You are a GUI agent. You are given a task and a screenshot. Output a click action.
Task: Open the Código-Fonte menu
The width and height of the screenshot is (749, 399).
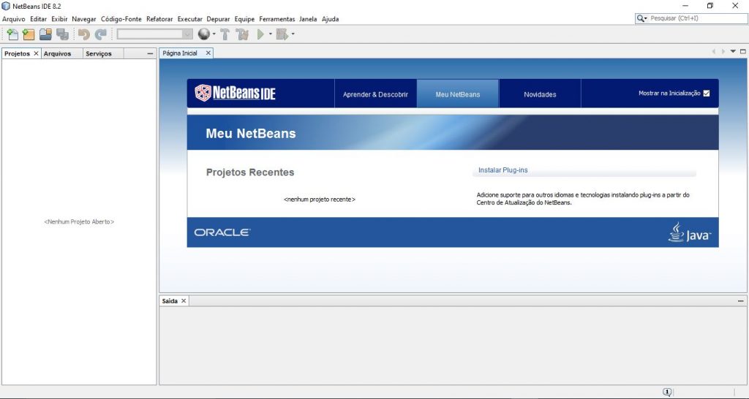(x=121, y=19)
